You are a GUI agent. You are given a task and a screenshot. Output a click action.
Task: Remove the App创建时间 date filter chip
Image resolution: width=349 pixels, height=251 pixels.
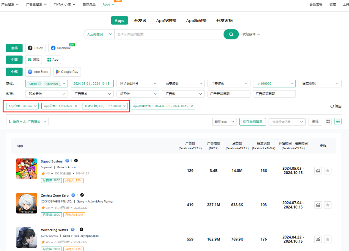(x=192, y=106)
